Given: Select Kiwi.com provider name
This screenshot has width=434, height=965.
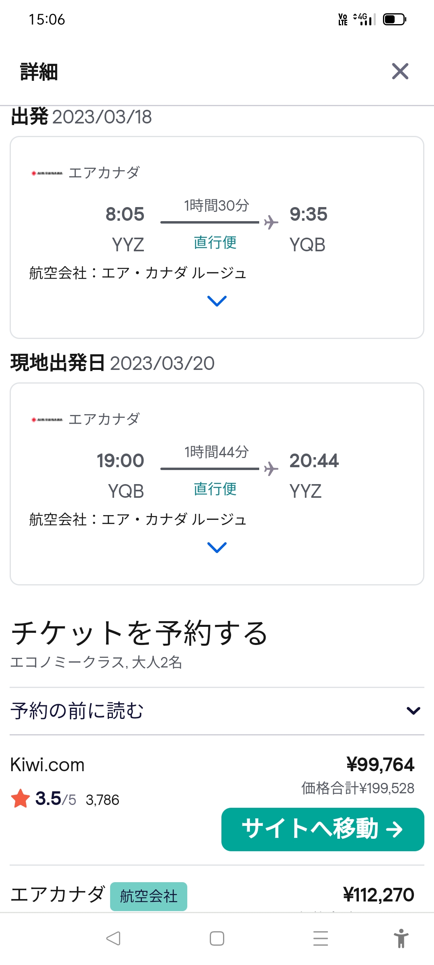Looking at the screenshot, I should (47, 765).
